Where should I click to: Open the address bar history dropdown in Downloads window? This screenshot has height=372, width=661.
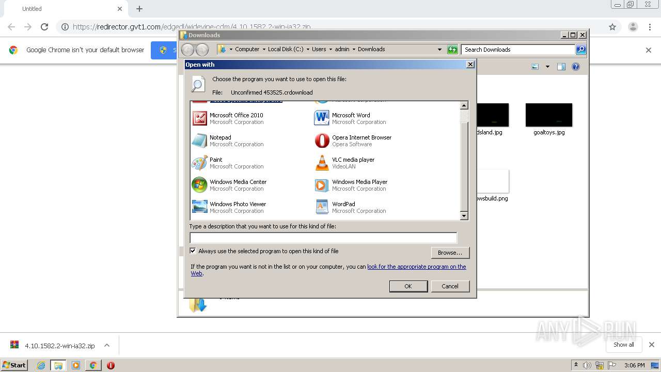439,50
